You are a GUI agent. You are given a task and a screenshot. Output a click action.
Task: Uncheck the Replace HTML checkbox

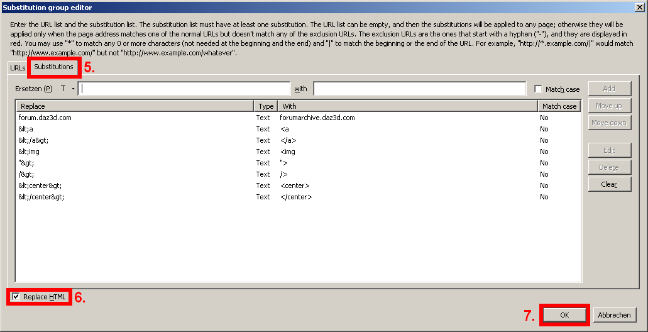[x=16, y=297]
